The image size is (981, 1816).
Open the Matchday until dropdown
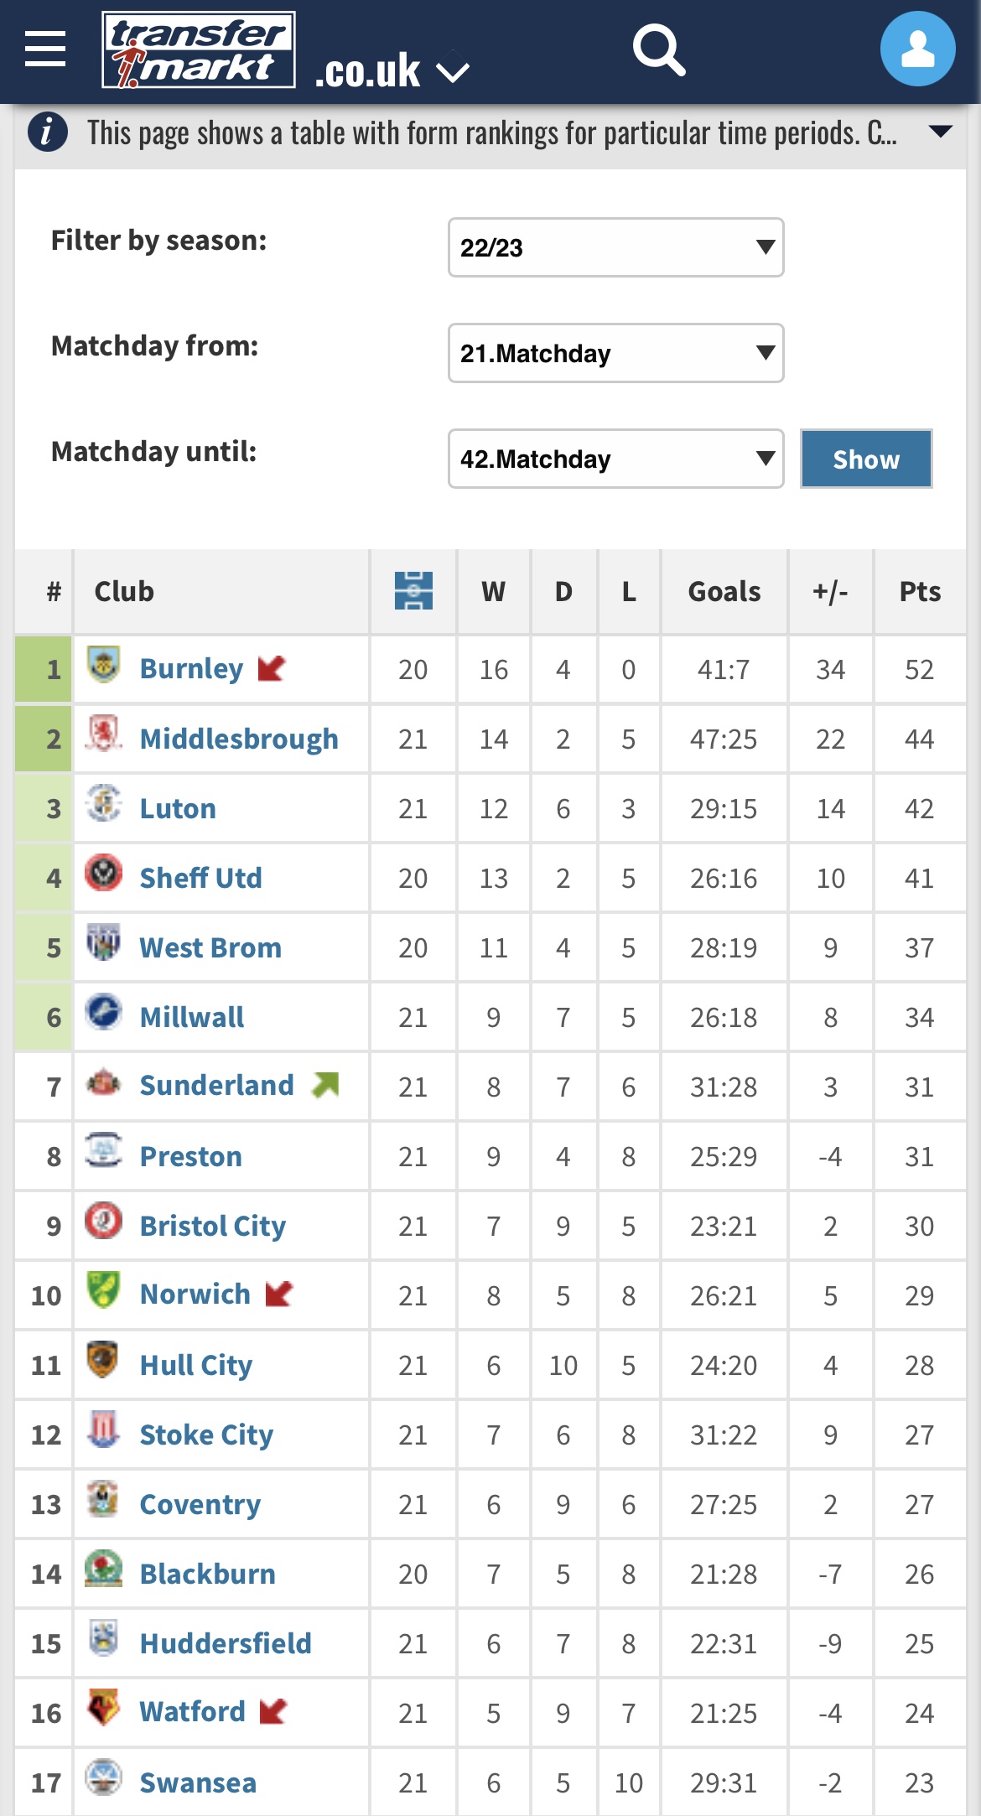click(x=615, y=459)
